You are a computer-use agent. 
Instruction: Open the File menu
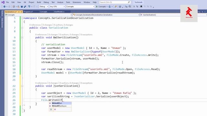tap(7, 2)
